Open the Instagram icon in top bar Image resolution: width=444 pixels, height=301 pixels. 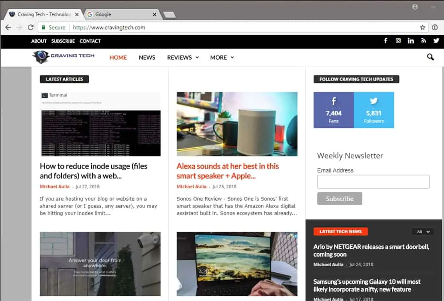(398, 41)
